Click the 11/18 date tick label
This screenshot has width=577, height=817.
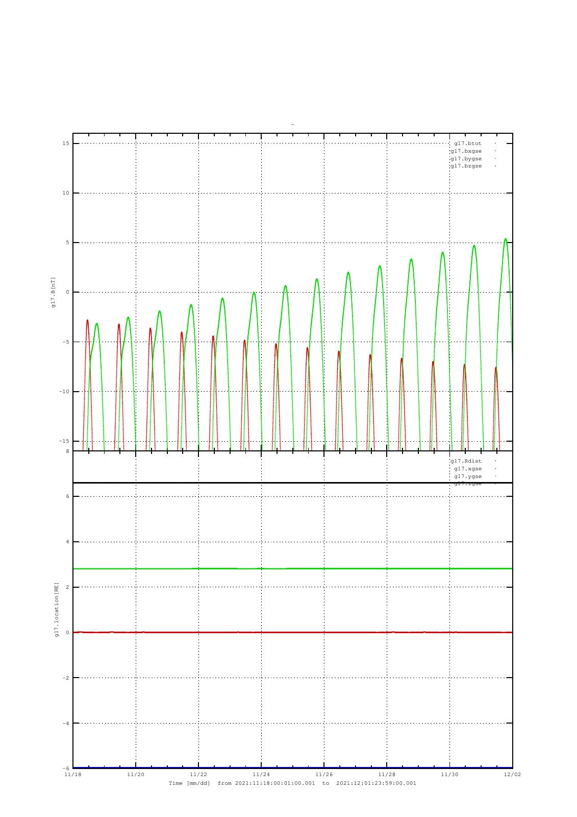(x=72, y=774)
